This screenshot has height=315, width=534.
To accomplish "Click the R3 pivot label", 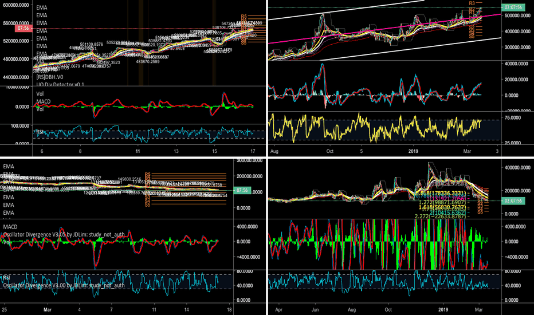I will click(x=472, y=3).
